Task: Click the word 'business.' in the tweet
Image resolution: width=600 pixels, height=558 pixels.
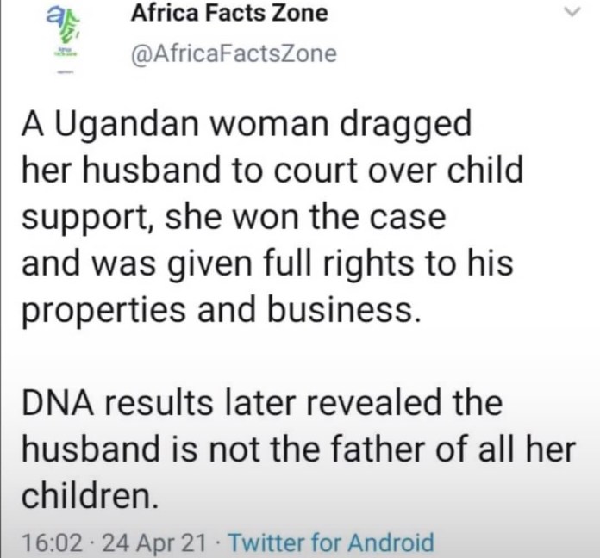Action: tap(344, 311)
